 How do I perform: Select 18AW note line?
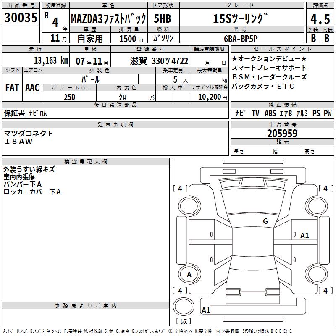[18, 142]
